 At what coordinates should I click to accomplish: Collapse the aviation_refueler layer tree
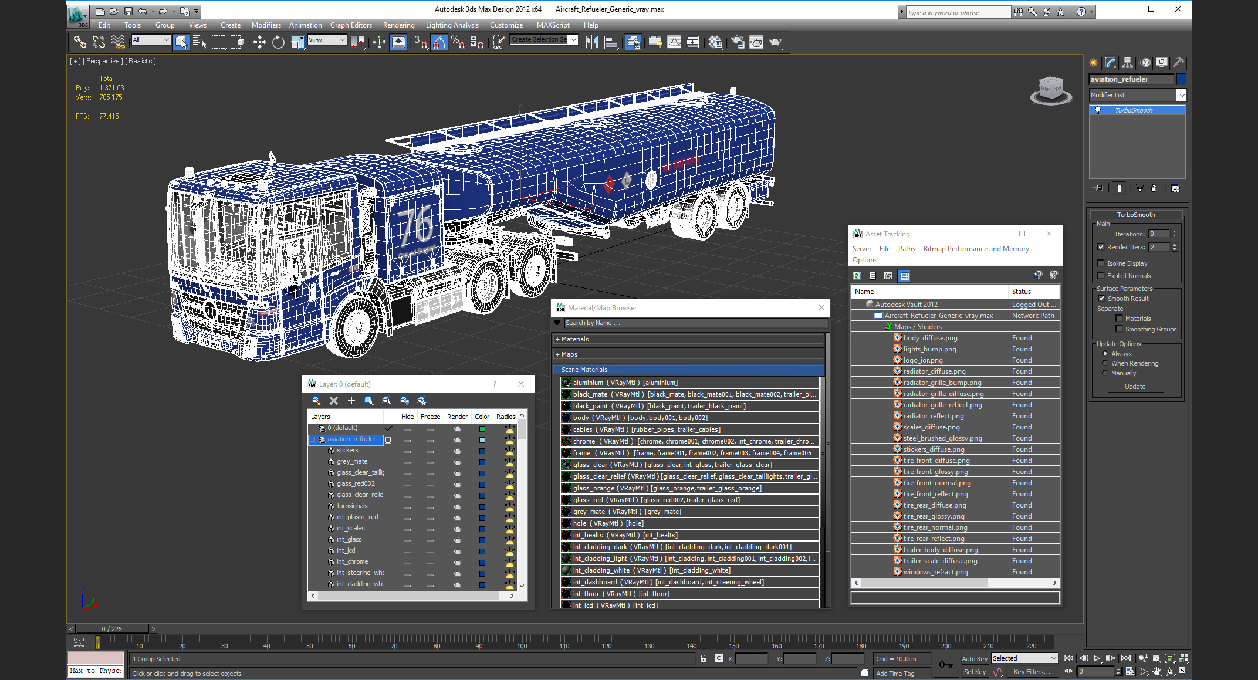point(313,439)
